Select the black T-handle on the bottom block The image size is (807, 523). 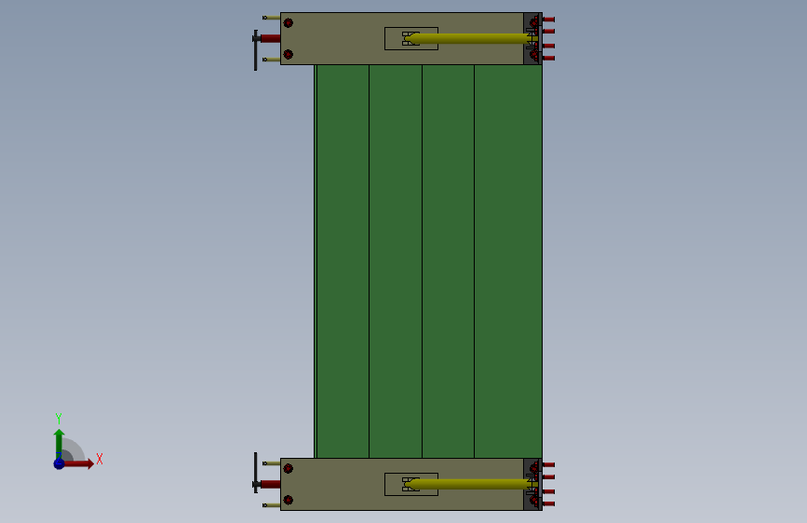coord(255,473)
